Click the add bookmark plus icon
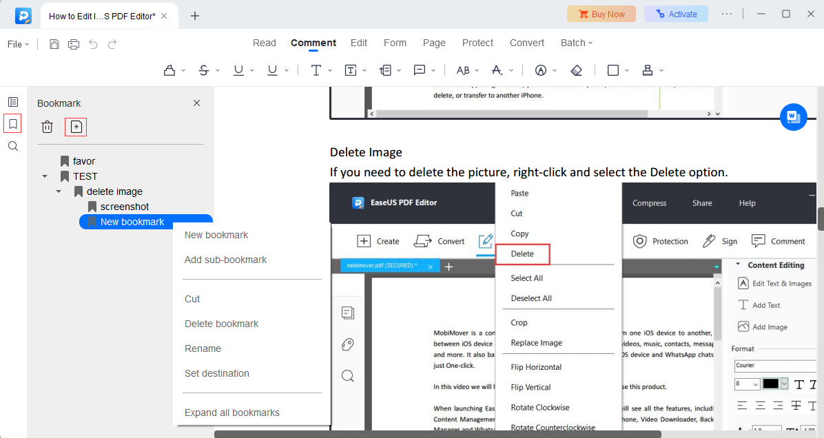The image size is (824, 438). point(76,127)
